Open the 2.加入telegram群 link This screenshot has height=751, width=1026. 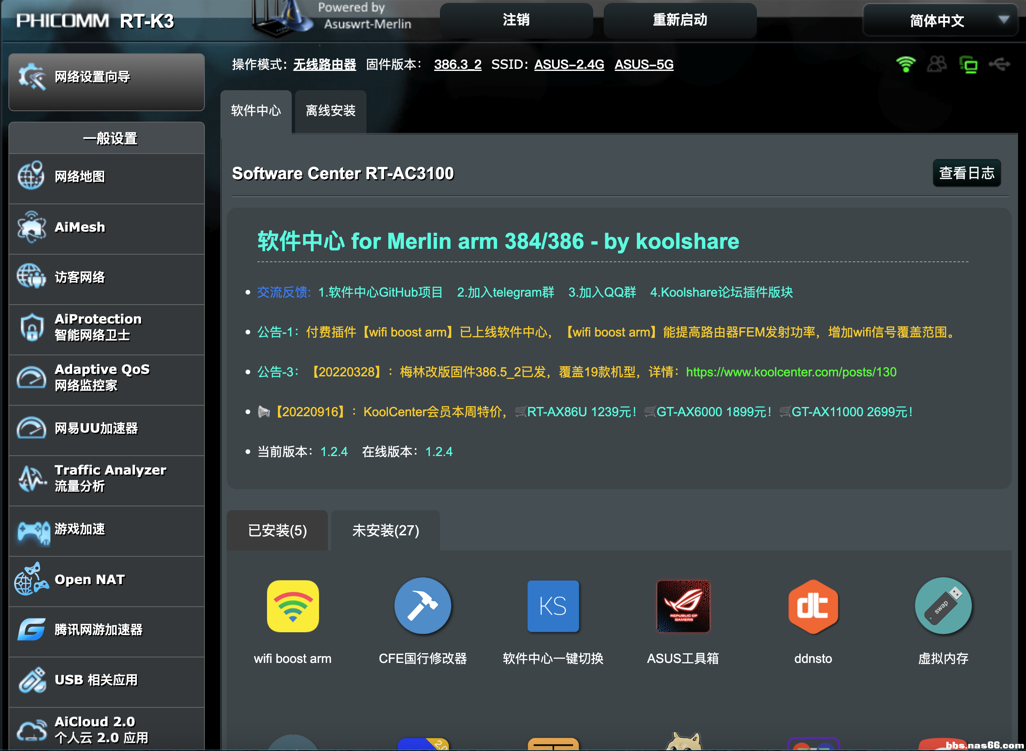(x=505, y=292)
